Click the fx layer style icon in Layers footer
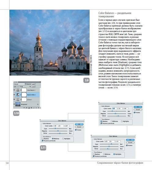The height and width of the screenshot is (170, 152). click(x=26, y=108)
